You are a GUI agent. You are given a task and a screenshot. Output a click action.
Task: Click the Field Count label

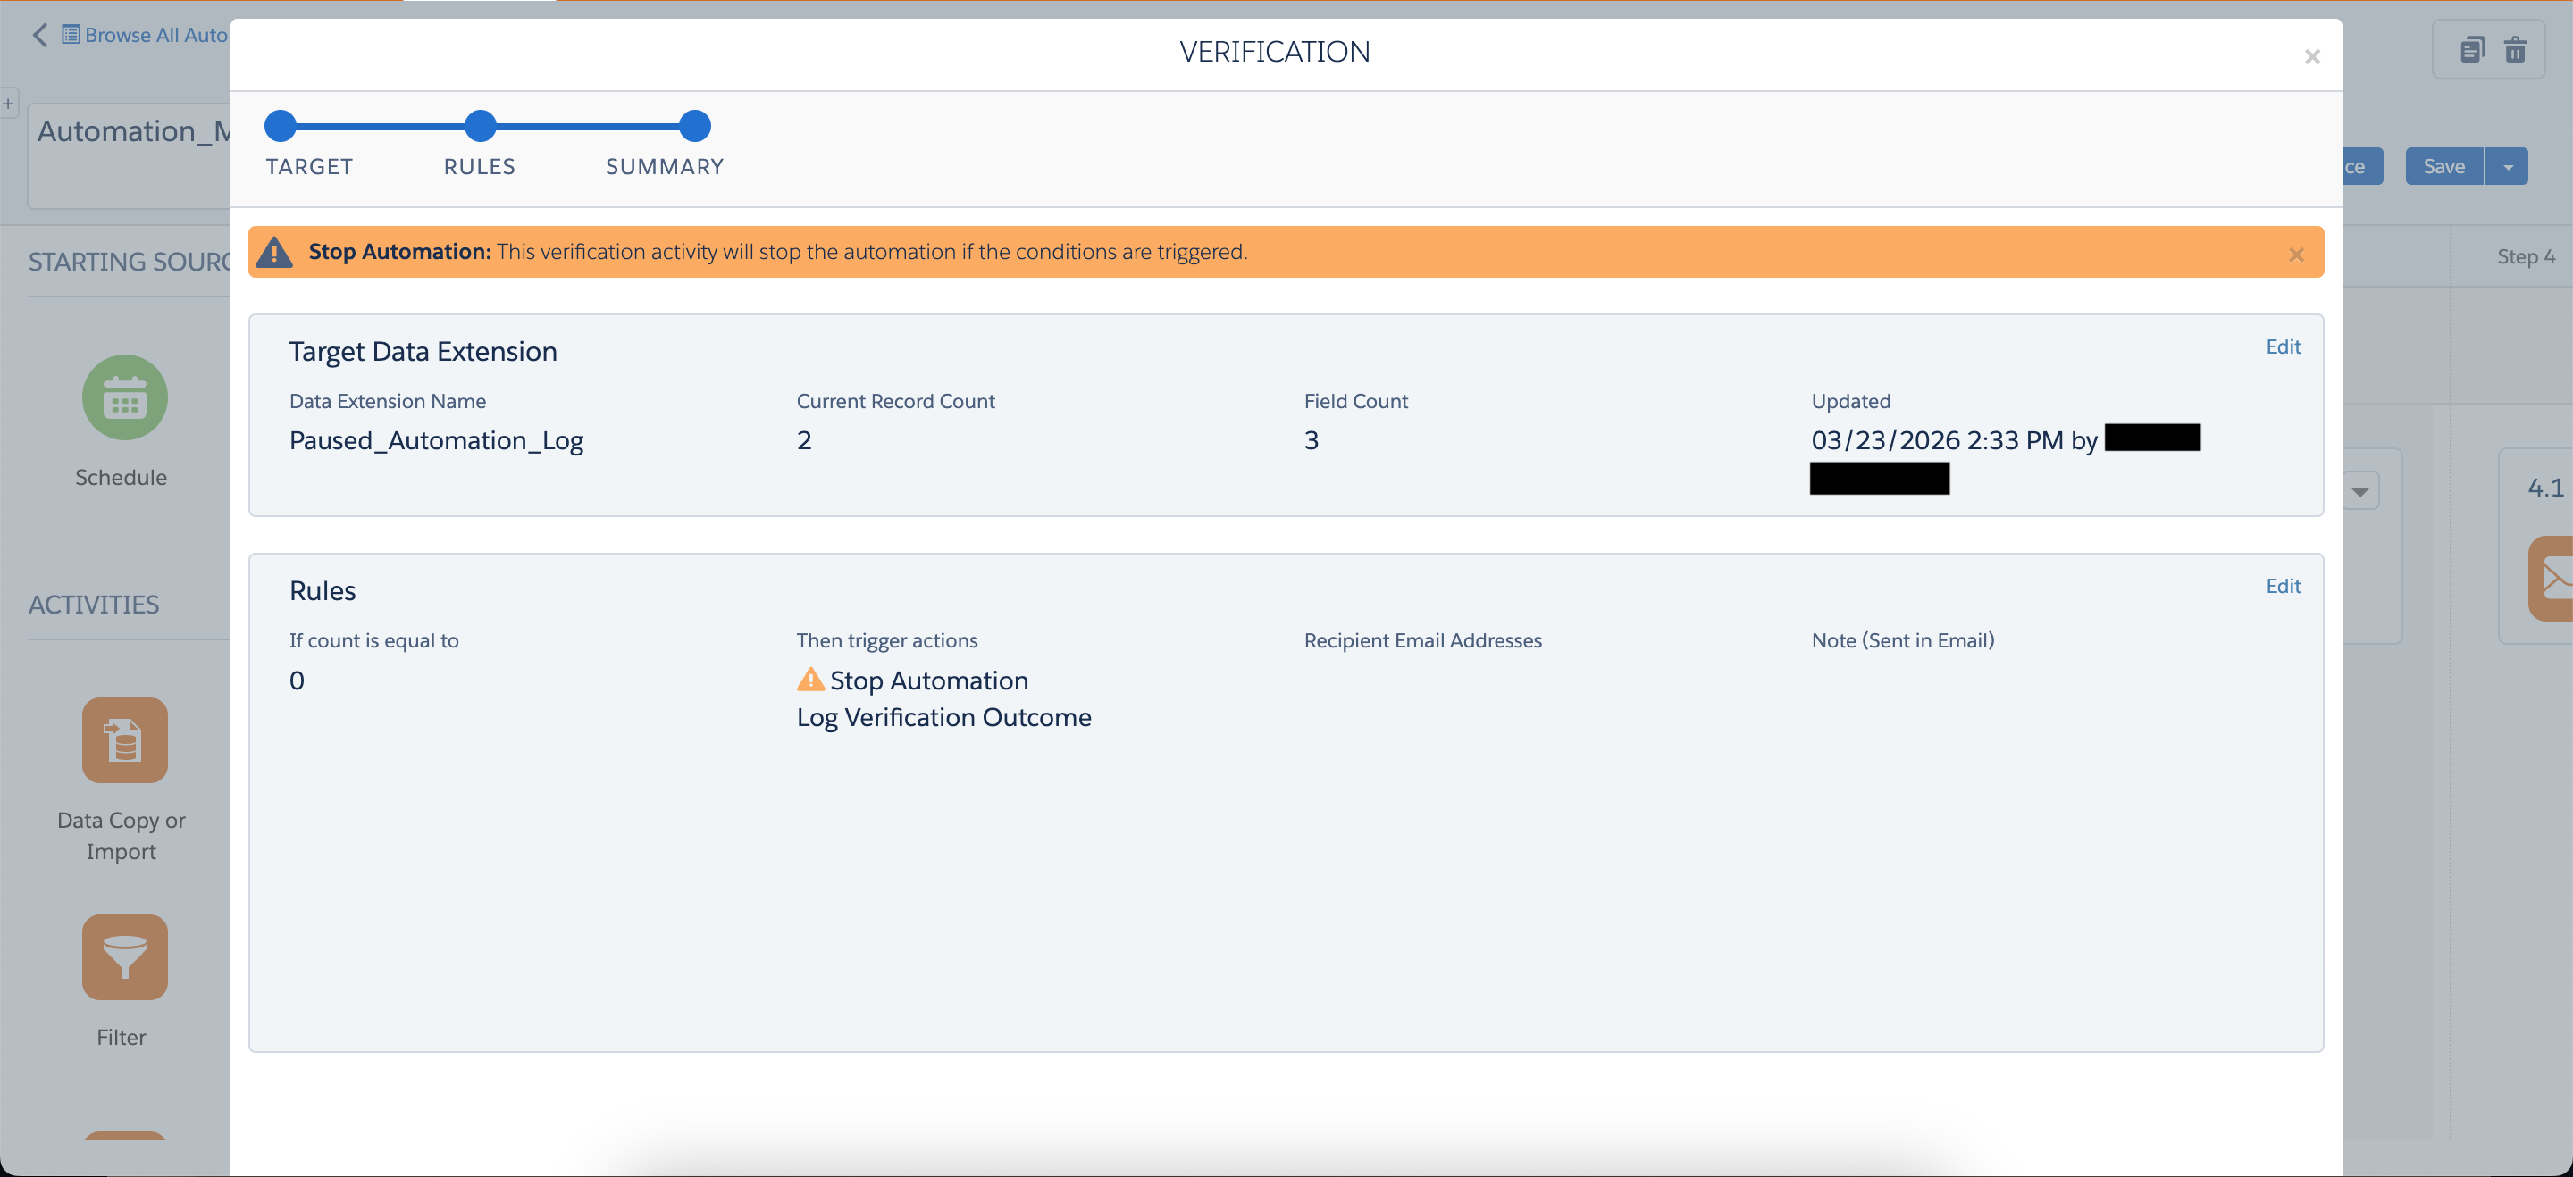tap(1355, 401)
